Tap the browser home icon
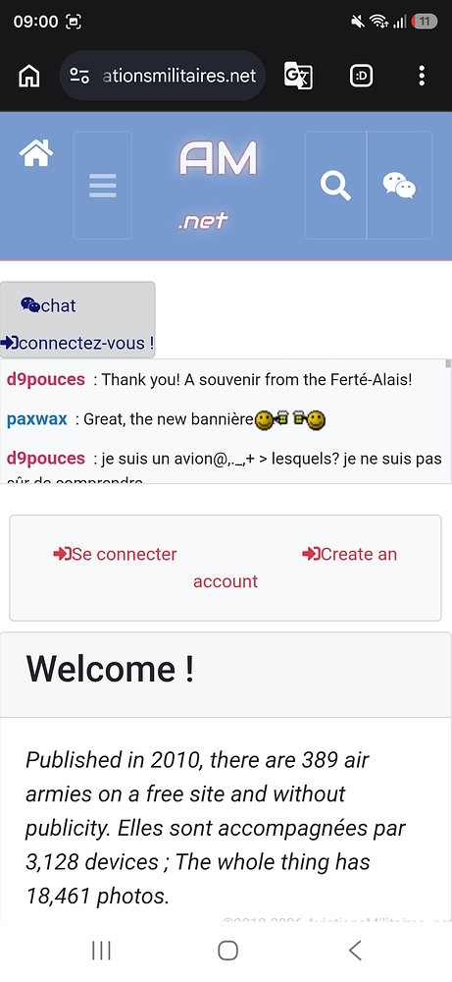The image size is (452, 982). click(29, 77)
